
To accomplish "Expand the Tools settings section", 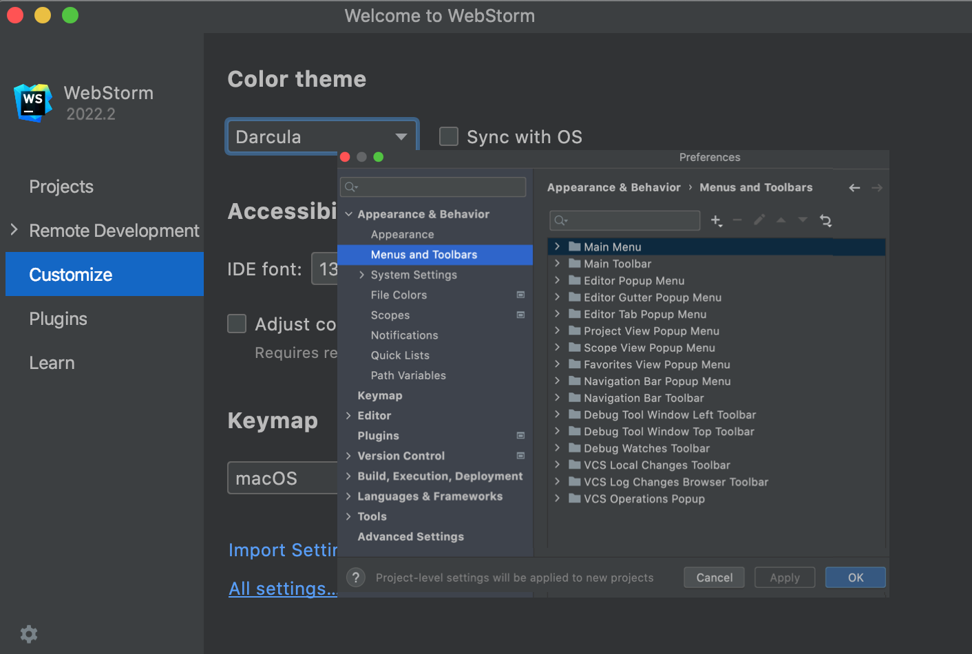I will coord(348,516).
